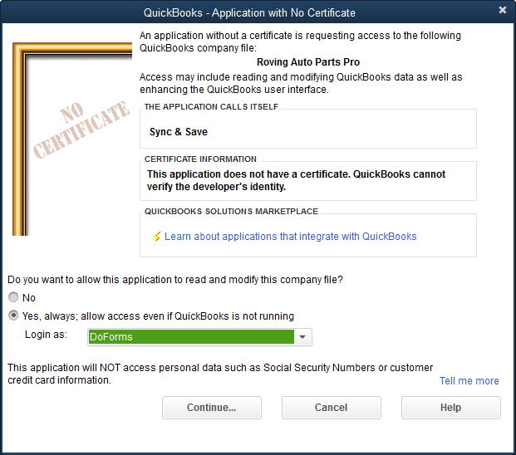The width and height of the screenshot is (516, 455).
Task: Click company name 'Roving Auto Parts Pro'
Action: pyautogui.click(x=308, y=62)
